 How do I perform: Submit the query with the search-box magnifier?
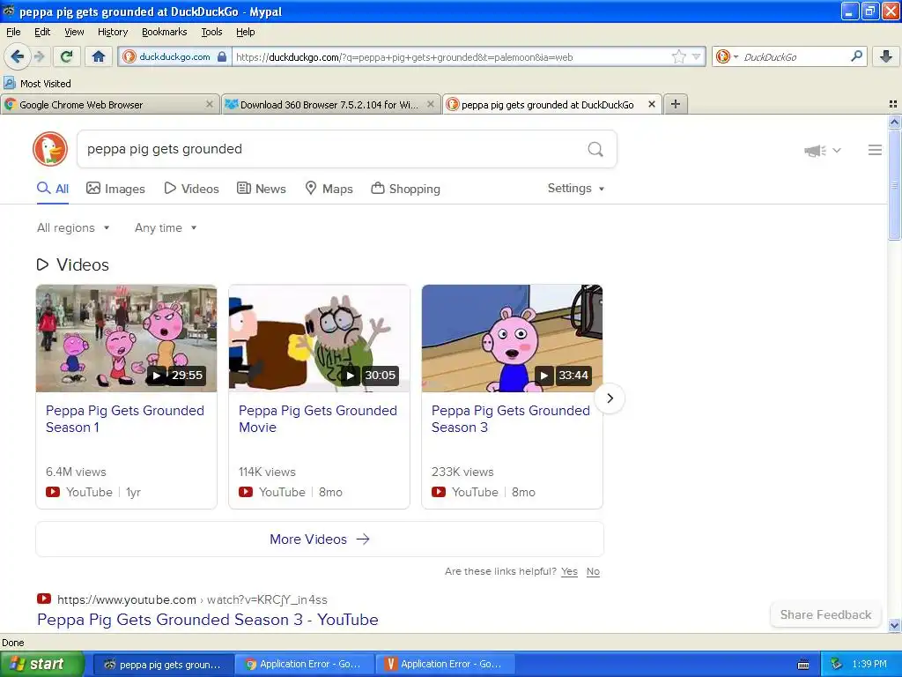point(595,150)
